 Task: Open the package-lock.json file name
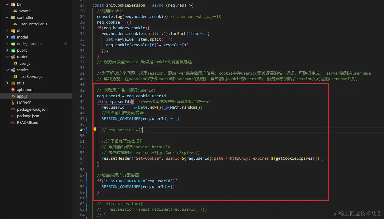tap(32, 110)
